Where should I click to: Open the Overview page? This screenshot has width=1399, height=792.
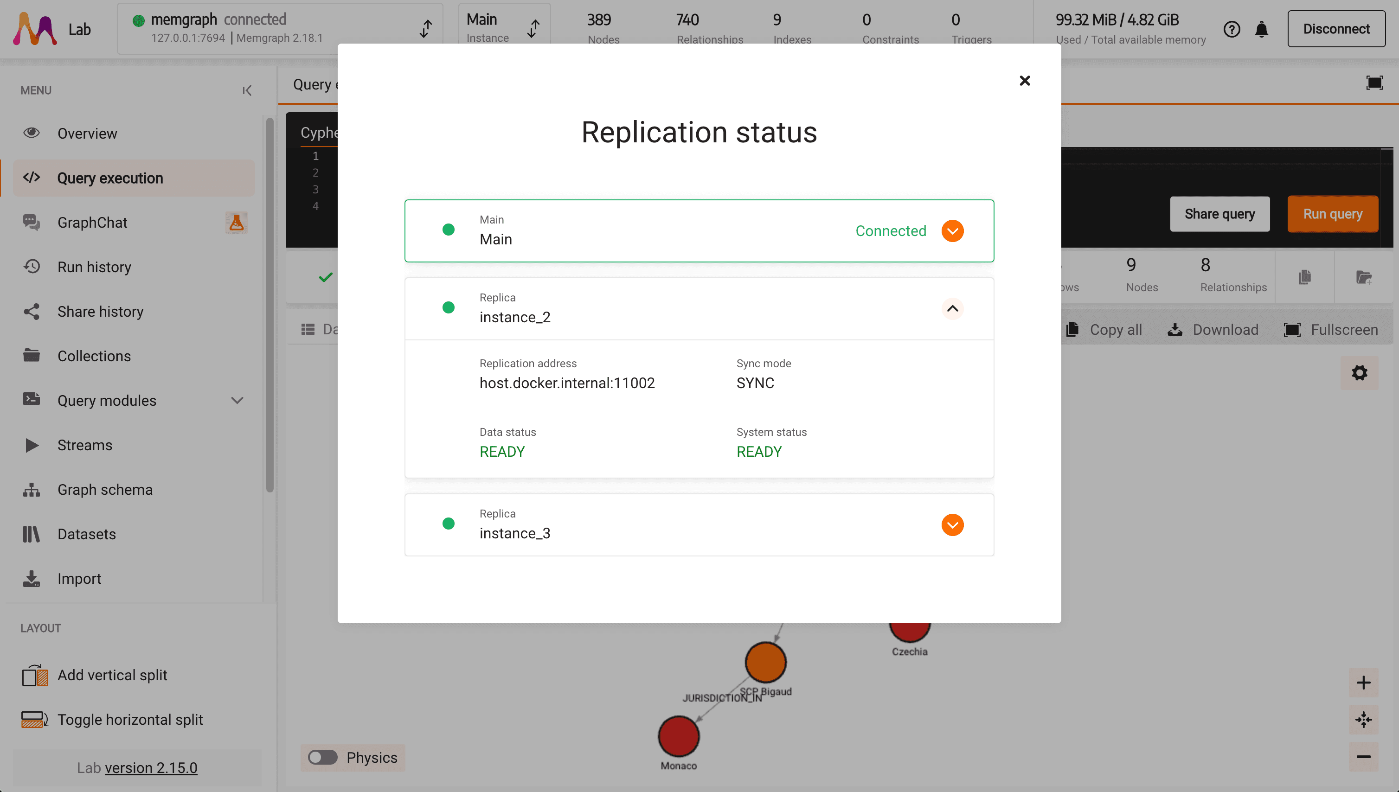(x=134, y=133)
